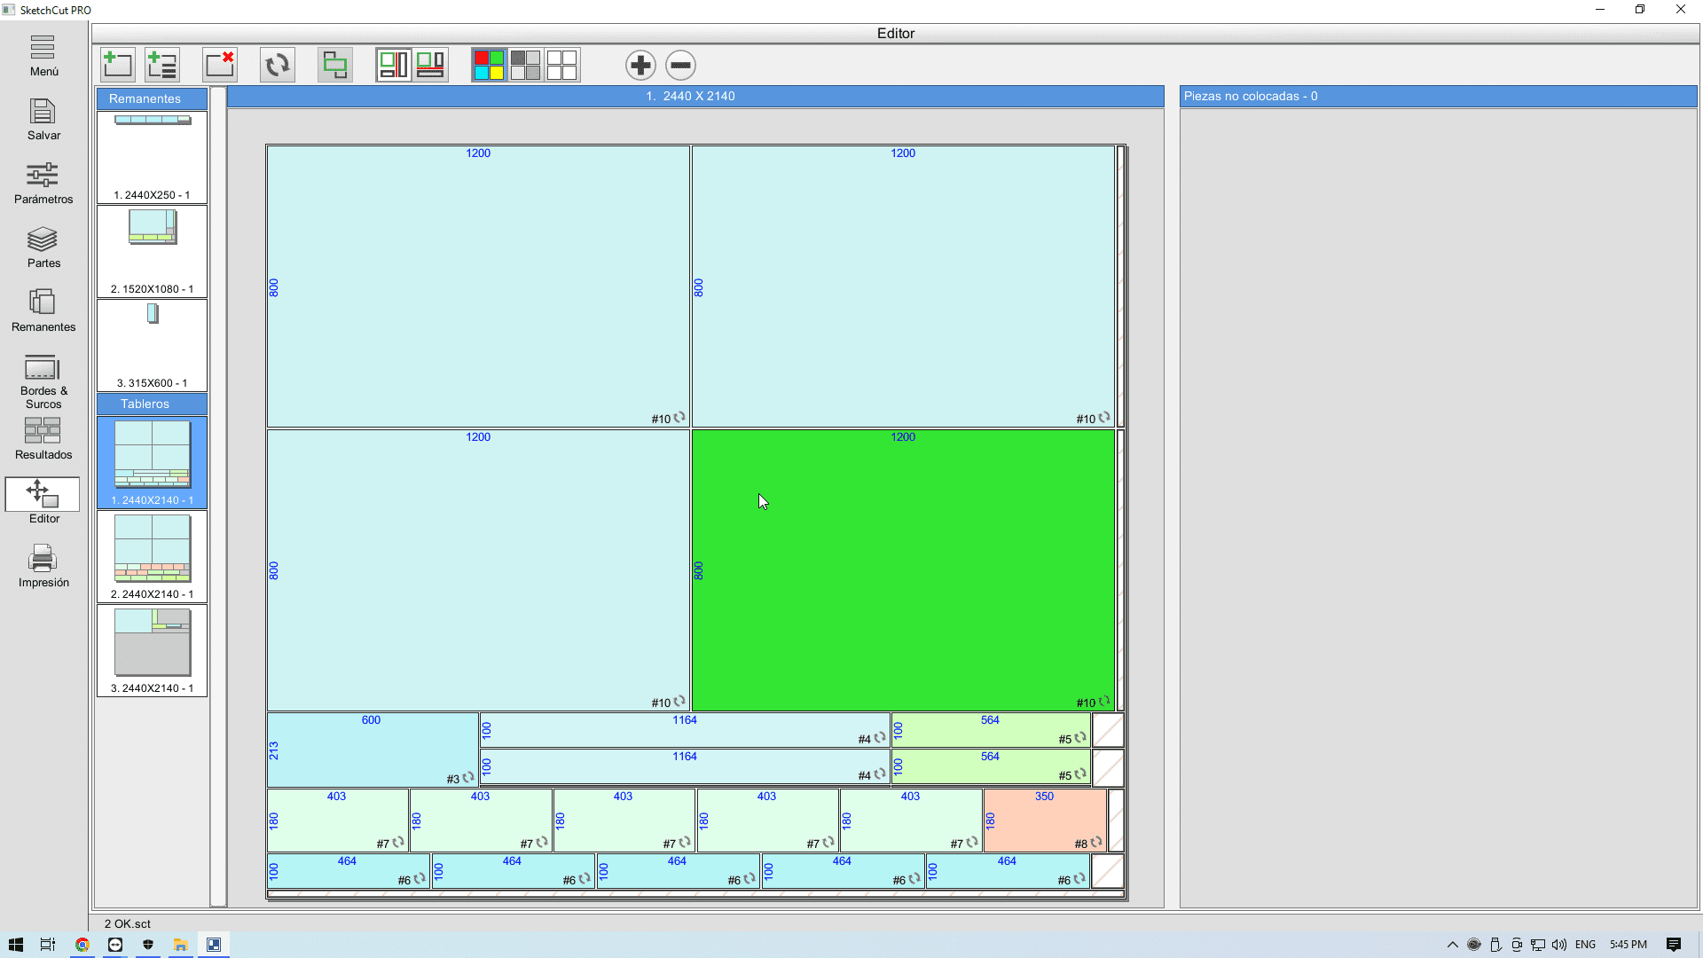This screenshot has height=958, width=1703.
Task: Open the Impresión print section
Action: pos(43,566)
